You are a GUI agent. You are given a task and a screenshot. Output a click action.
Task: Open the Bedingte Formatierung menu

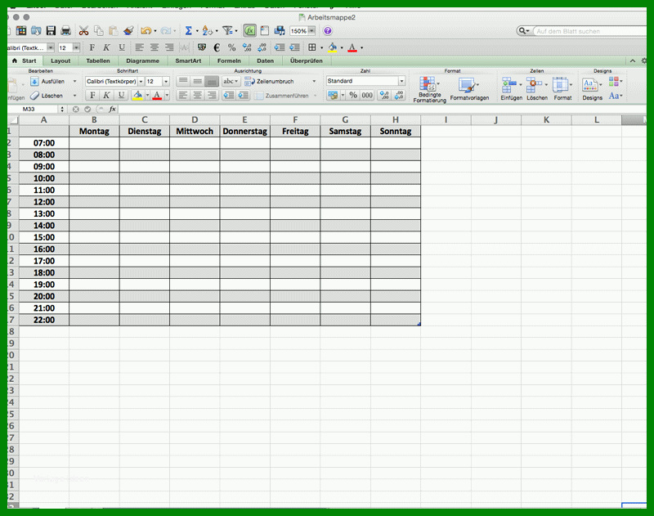429,89
